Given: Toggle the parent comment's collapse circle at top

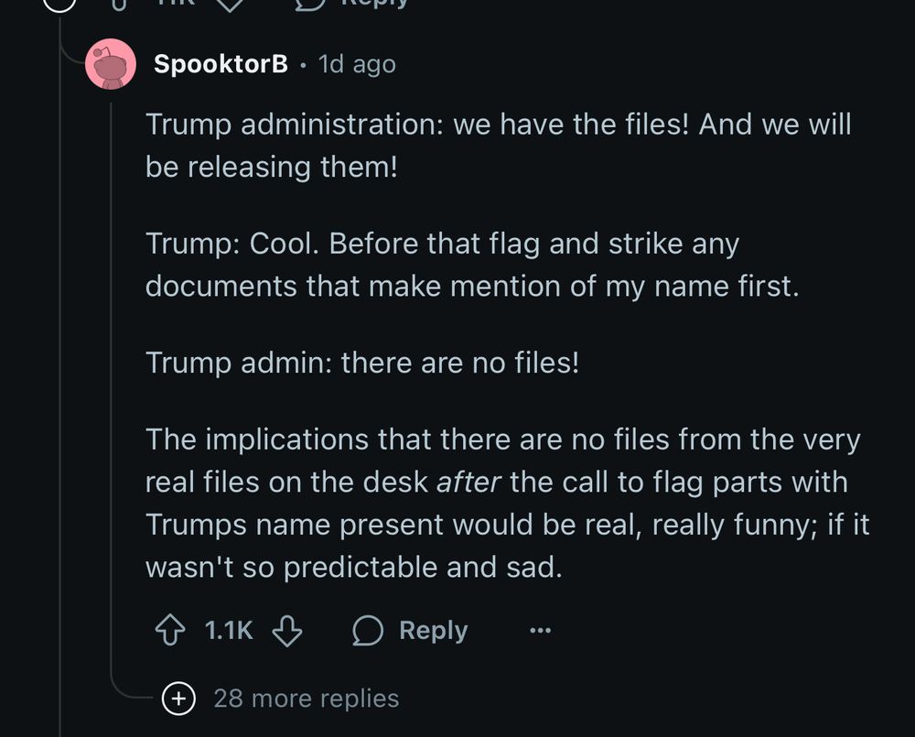Looking at the screenshot, I should (60, 4).
